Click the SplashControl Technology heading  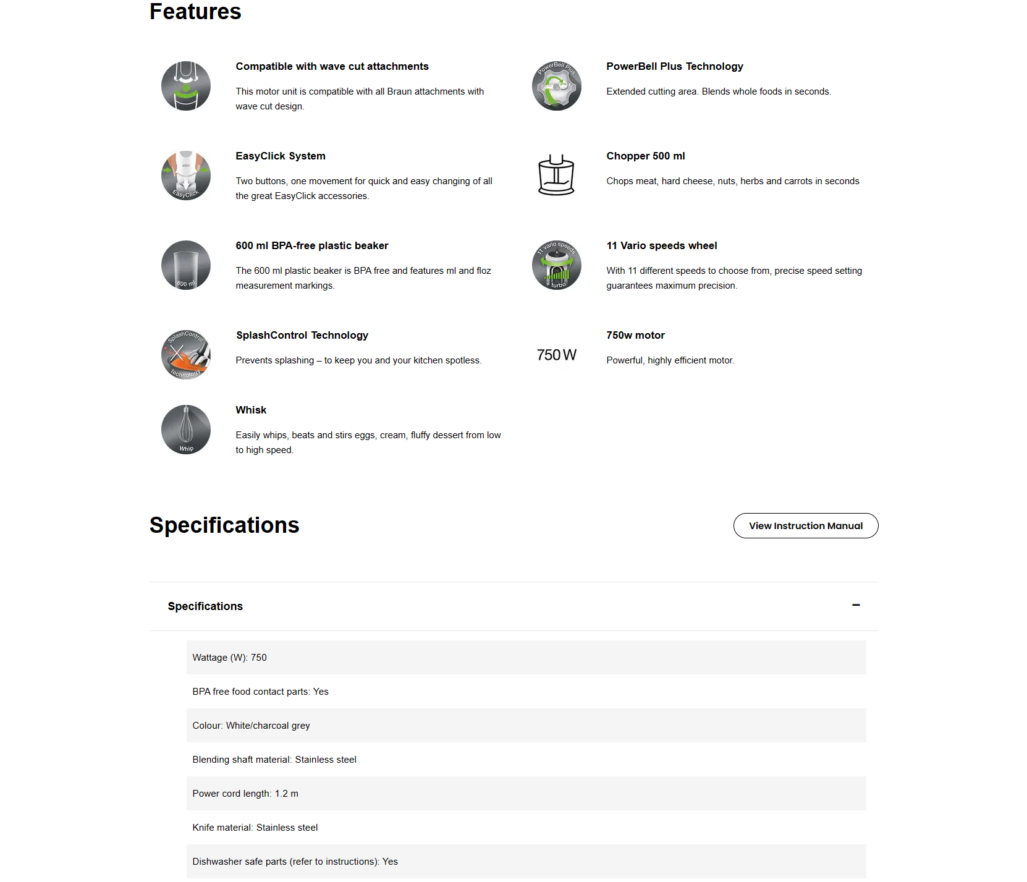point(302,336)
